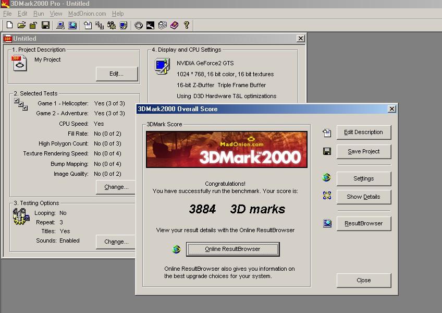The height and width of the screenshot is (313, 442).
Task: Click the black demo image toolbar icon
Action: click(150, 25)
